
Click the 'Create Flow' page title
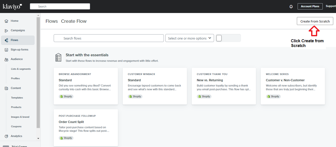tap(74, 21)
